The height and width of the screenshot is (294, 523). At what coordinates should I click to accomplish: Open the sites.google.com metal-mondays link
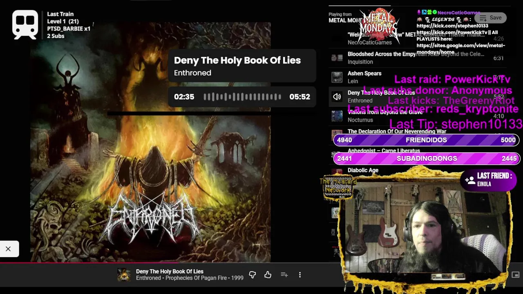tap(461, 49)
